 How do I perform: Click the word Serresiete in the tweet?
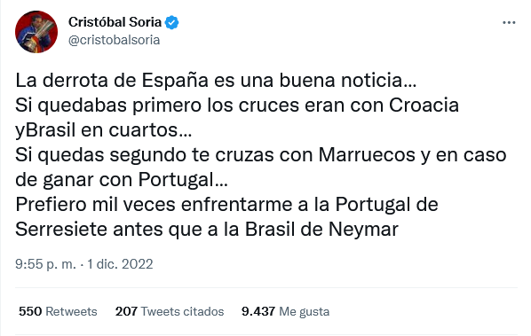tap(61, 230)
